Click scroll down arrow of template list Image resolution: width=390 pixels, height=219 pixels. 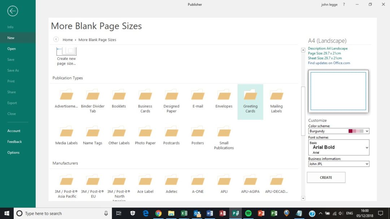(x=303, y=198)
